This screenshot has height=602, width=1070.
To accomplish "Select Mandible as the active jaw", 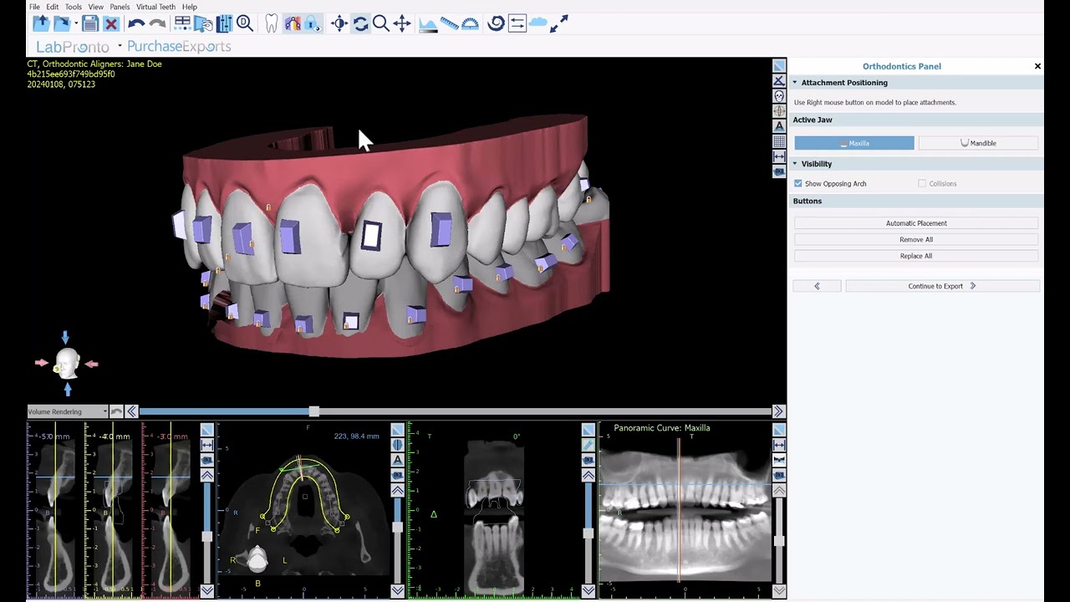I will click(x=978, y=143).
